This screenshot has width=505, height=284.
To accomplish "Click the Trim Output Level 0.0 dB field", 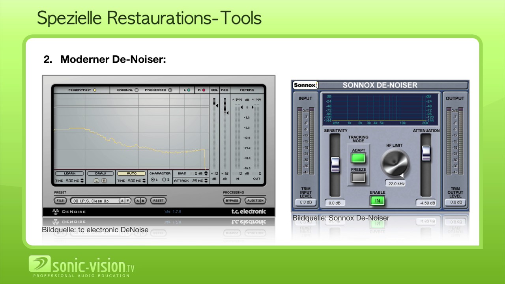I will pos(456,202).
